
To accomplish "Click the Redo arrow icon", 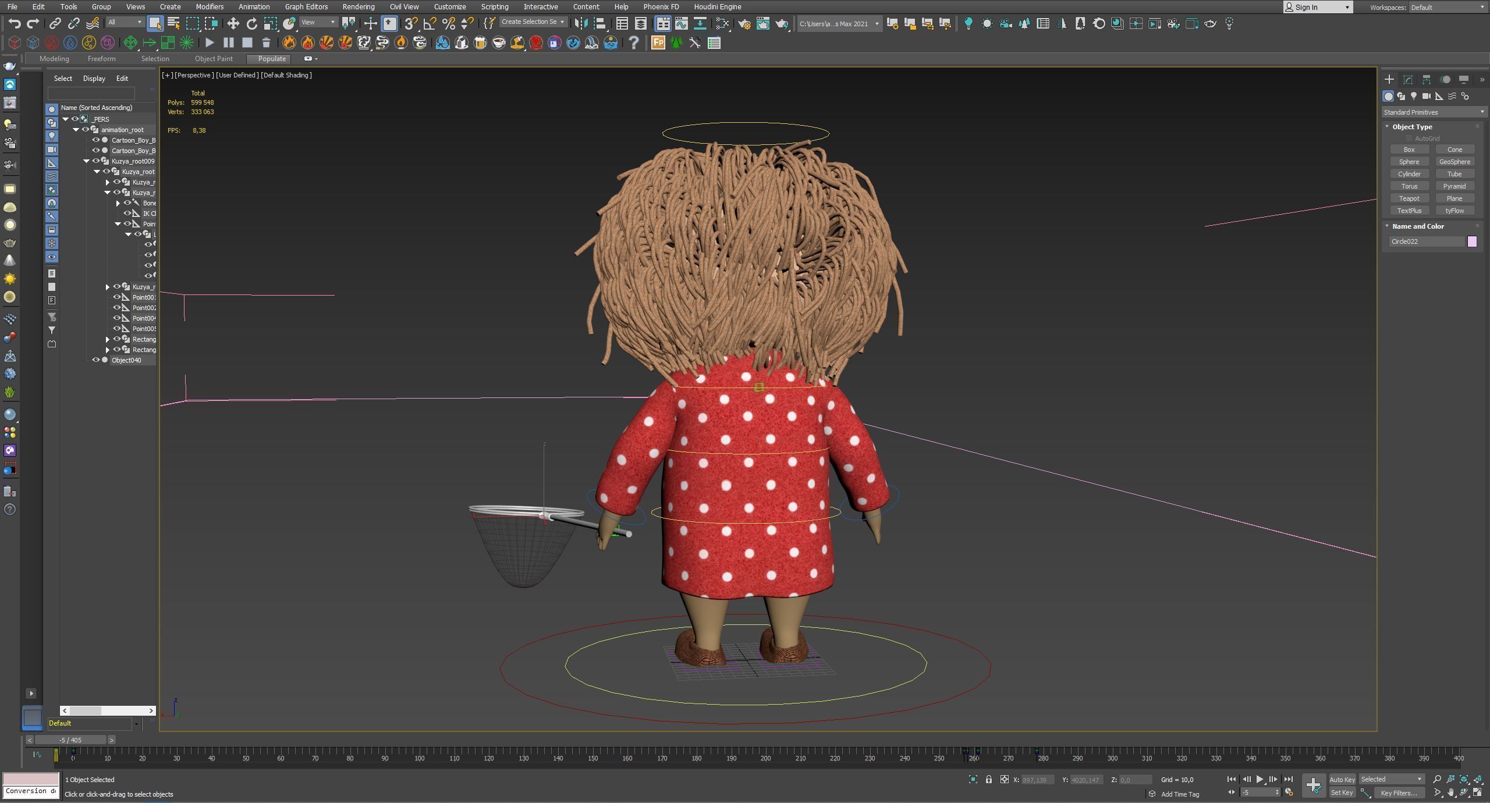I will [33, 23].
